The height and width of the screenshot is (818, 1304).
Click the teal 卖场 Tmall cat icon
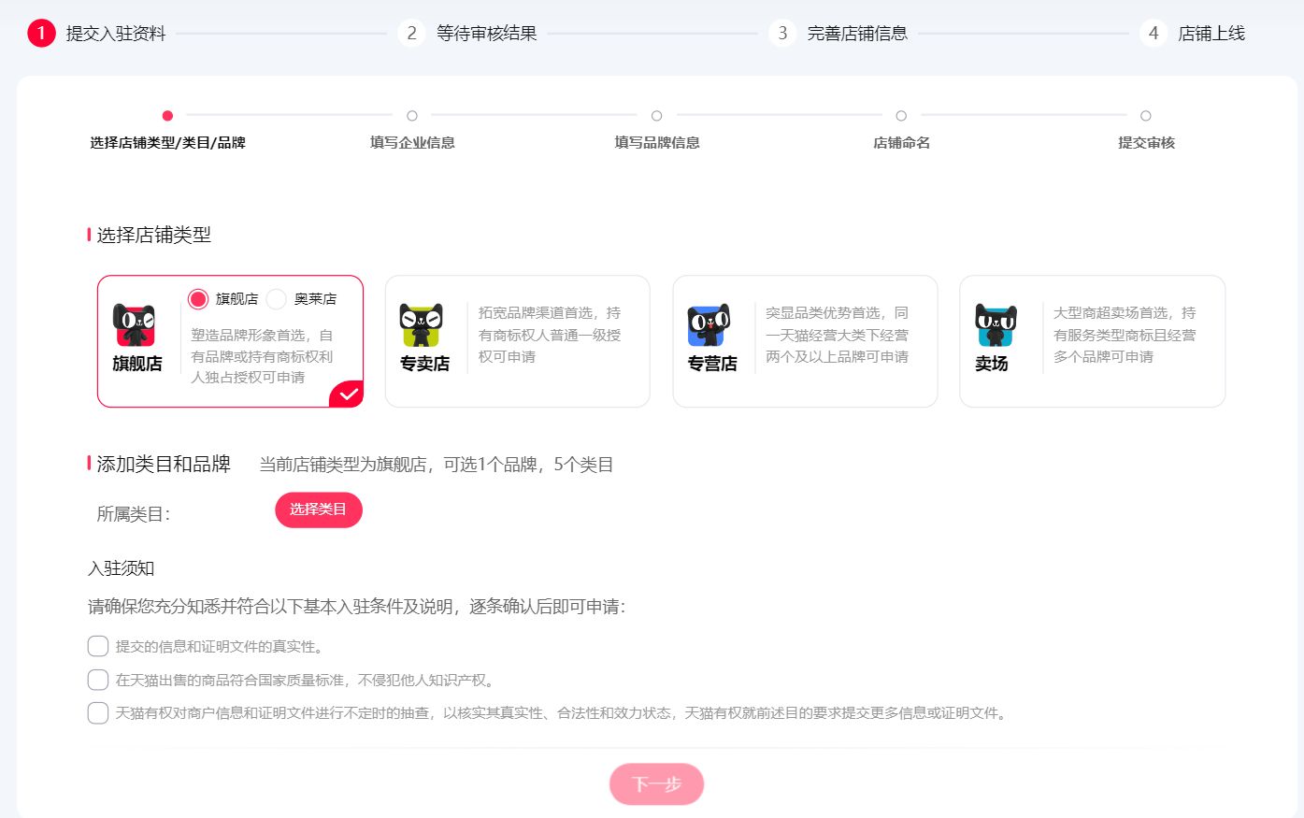tap(996, 324)
